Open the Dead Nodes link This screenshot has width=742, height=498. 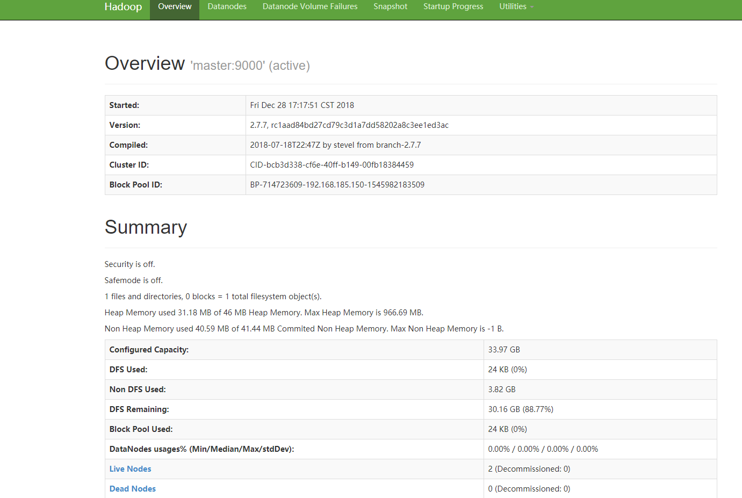point(133,489)
